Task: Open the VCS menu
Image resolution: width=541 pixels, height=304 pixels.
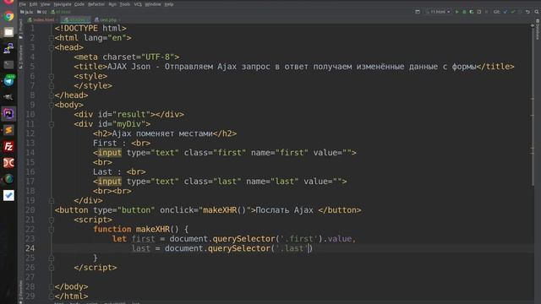Action: click(x=138, y=4)
